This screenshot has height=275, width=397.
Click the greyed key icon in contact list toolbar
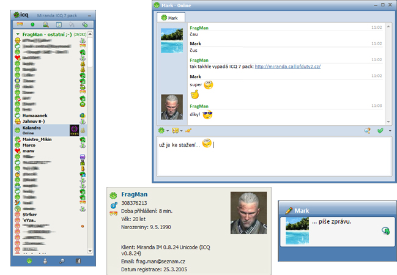pyautogui.click(x=72, y=24)
